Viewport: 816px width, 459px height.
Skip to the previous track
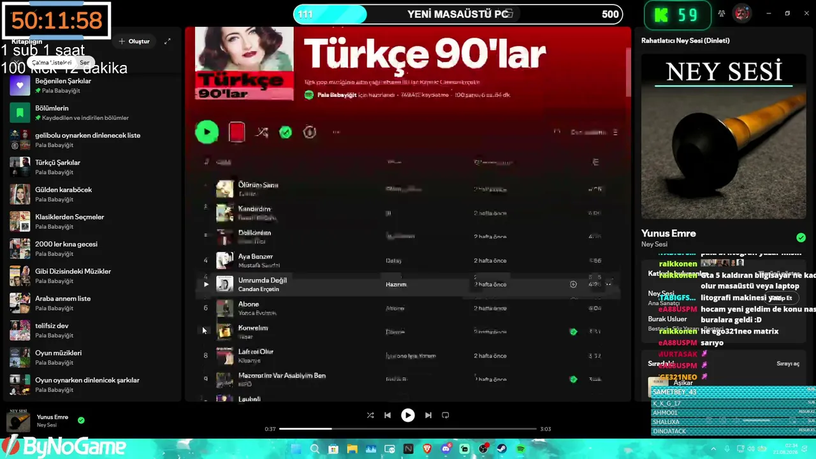[387, 415]
